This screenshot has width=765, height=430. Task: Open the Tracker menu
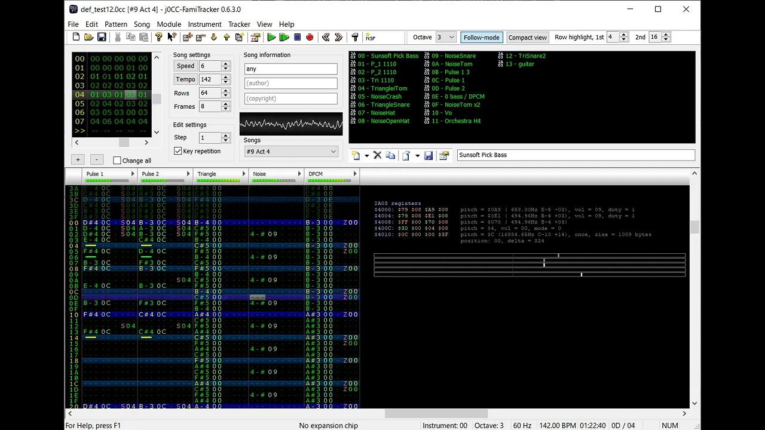tap(239, 24)
